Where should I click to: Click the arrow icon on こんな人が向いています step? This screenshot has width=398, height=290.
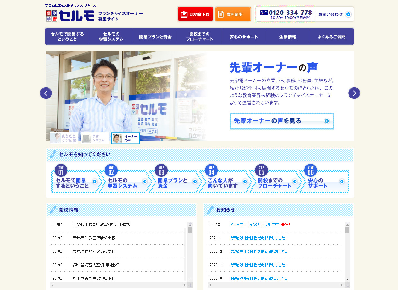click(x=245, y=181)
